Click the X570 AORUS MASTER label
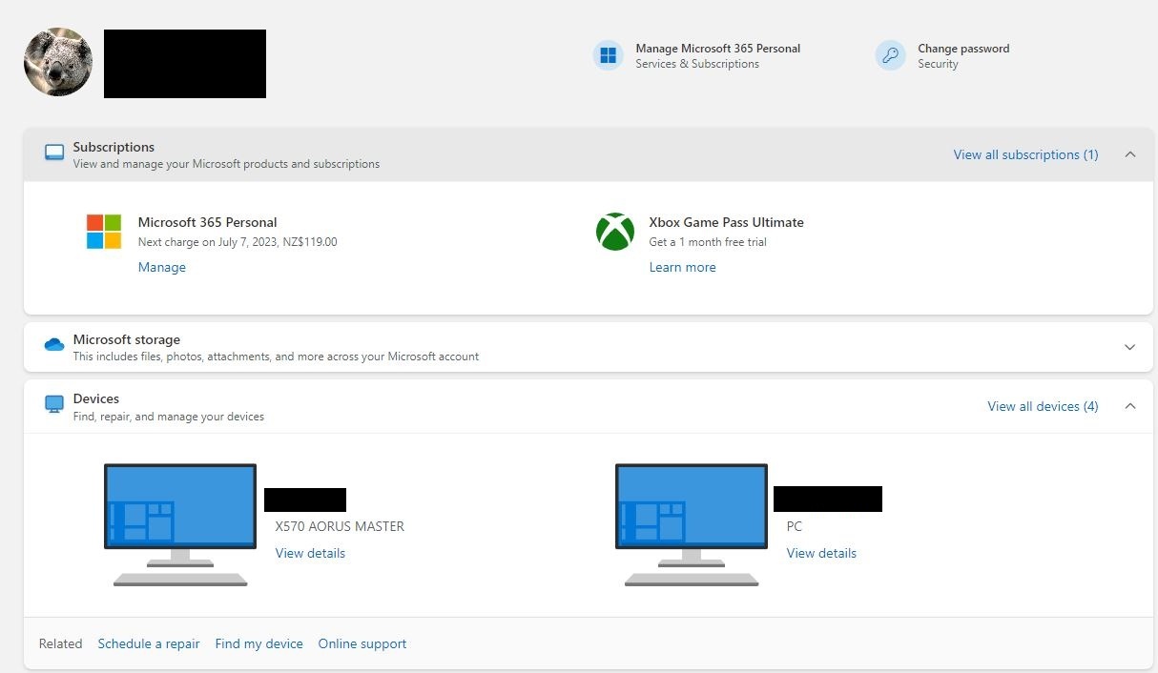The image size is (1158, 673). pos(340,526)
